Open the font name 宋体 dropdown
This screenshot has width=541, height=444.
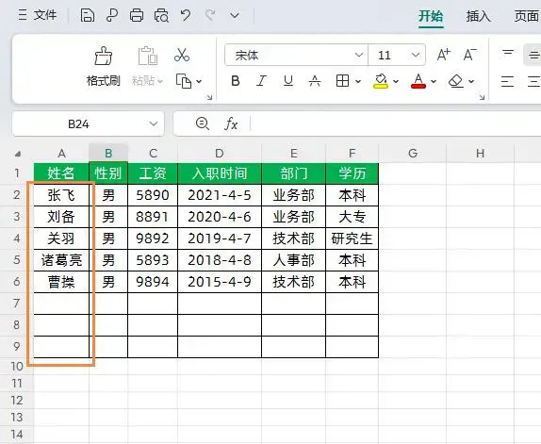[x=359, y=55]
